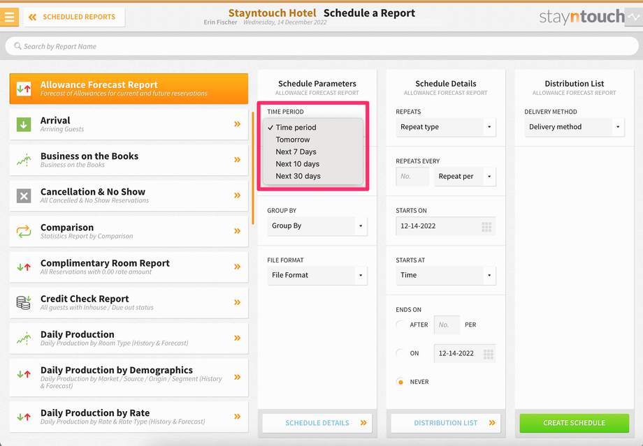
Task: Choose Tomorrow in time period list
Action: click(x=313, y=140)
